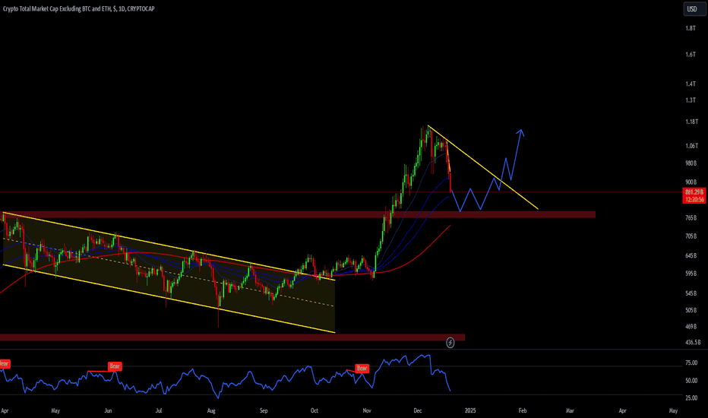This screenshot has width=708, height=418.
Task: Click the Mar label on time axis
Action: pos(570,410)
